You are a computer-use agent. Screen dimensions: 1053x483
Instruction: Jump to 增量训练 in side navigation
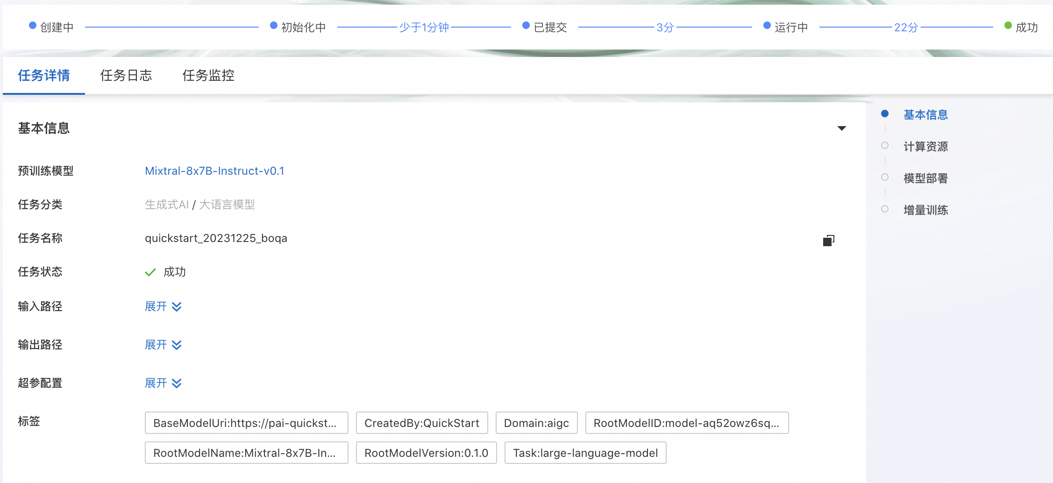[x=925, y=210]
